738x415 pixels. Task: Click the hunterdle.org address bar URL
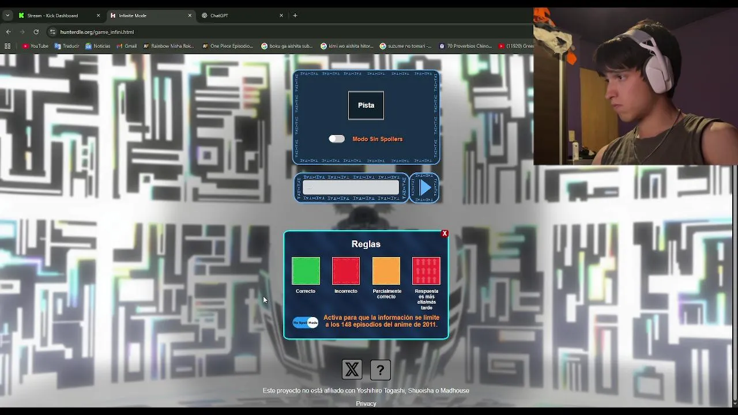click(x=97, y=32)
